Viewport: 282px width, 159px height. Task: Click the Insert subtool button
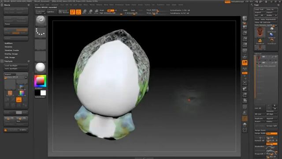[x=260, y=121]
